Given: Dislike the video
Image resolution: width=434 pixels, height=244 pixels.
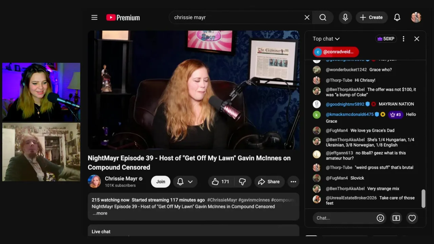Looking at the screenshot, I should point(242,182).
